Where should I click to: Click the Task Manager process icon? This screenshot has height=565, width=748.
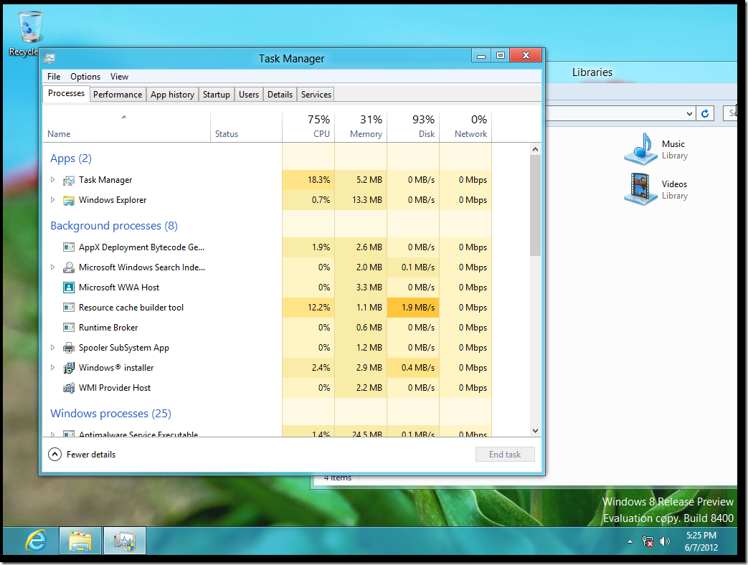pyautogui.click(x=69, y=180)
